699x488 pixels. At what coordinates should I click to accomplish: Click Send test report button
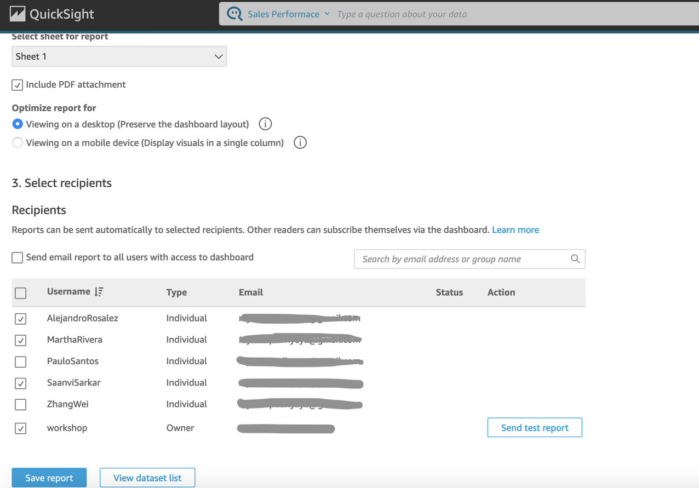tap(535, 428)
